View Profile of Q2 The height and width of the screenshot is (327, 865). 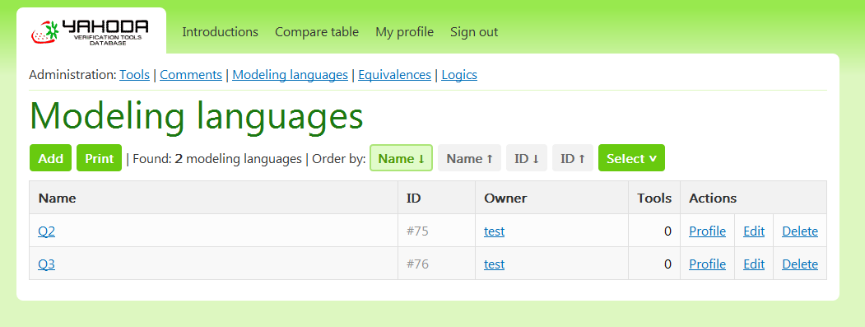coord(707,231)
